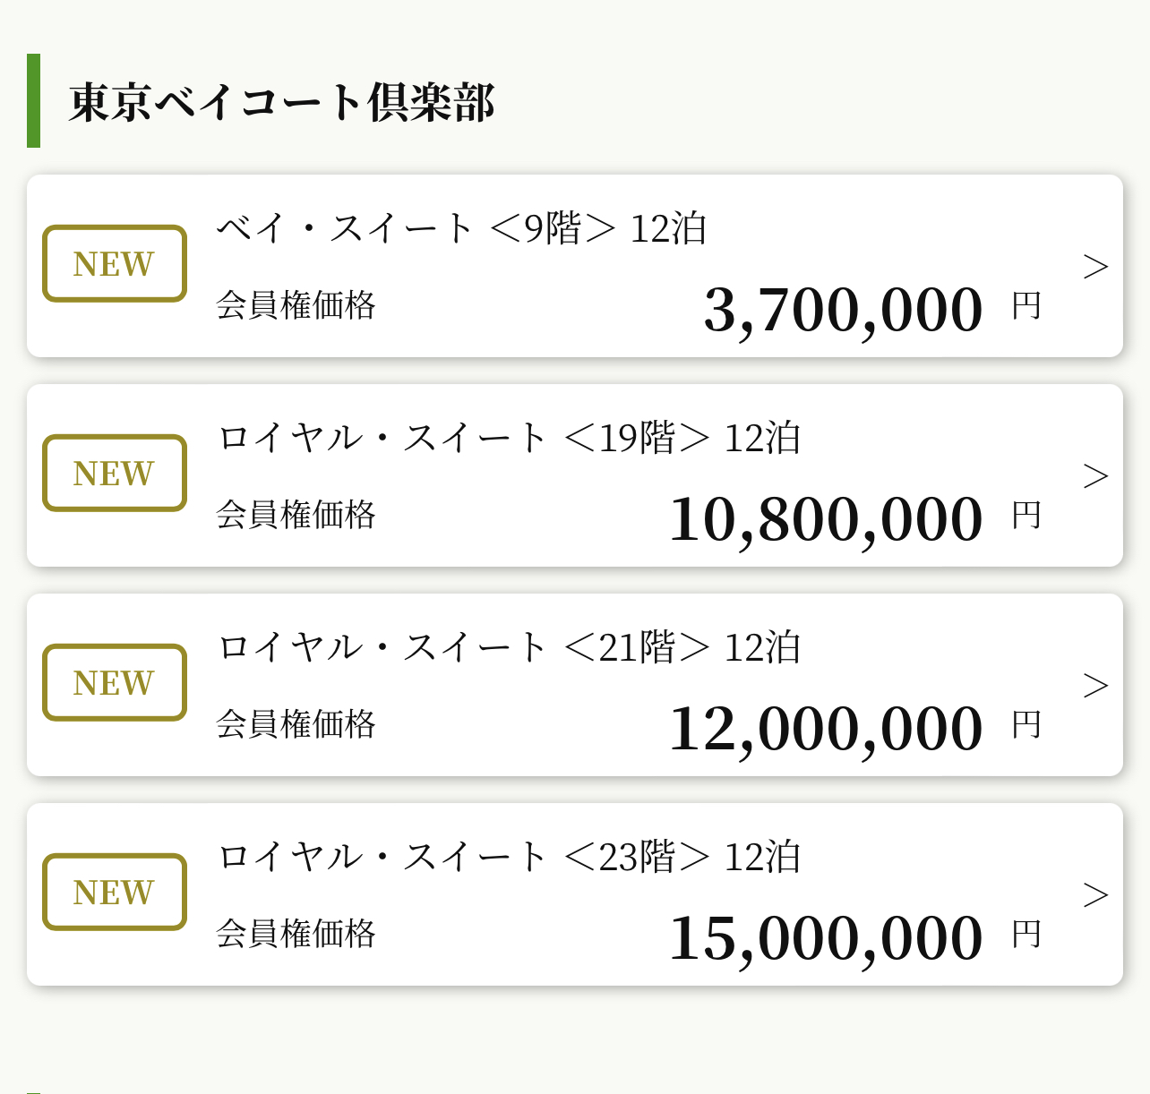Expand the ロイヤル・スイート 19階 entry chevron
The height and width of the screenshot is (1094, 1150).
click(x=1096, y=475)
